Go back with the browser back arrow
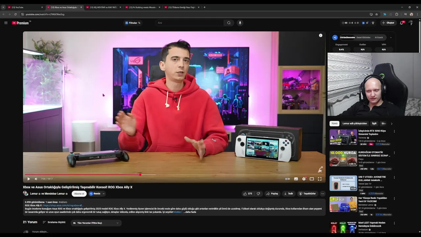The height and width of the screenshot is (237, 421). click(x=4, y=14)
